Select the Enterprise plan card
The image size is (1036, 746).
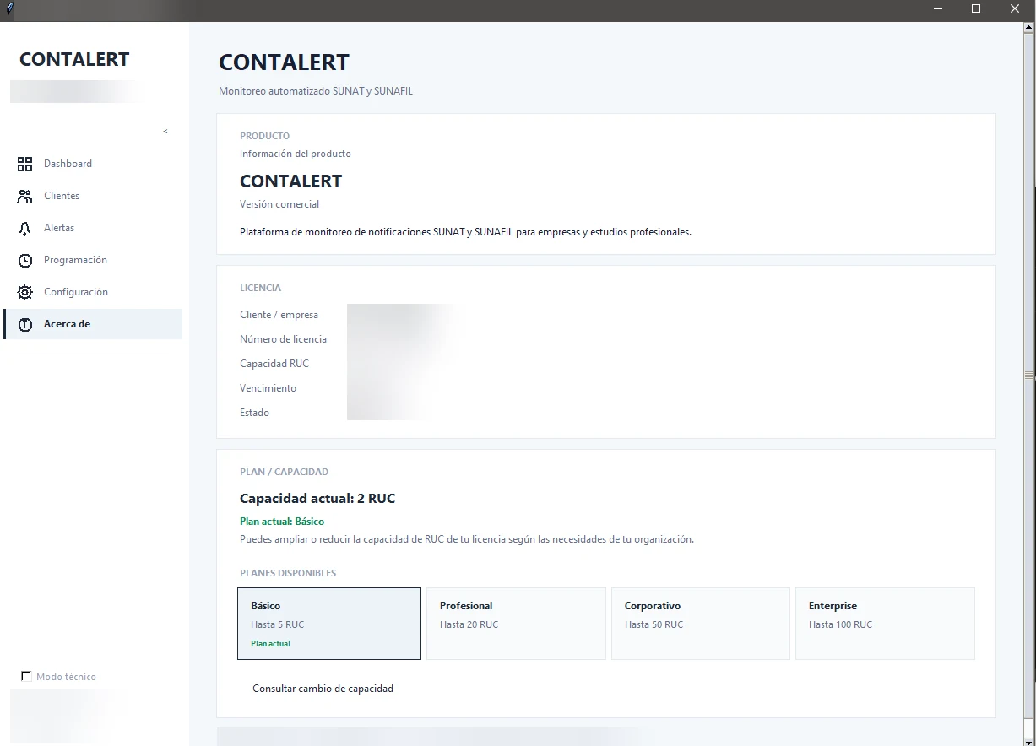(885, 624)
